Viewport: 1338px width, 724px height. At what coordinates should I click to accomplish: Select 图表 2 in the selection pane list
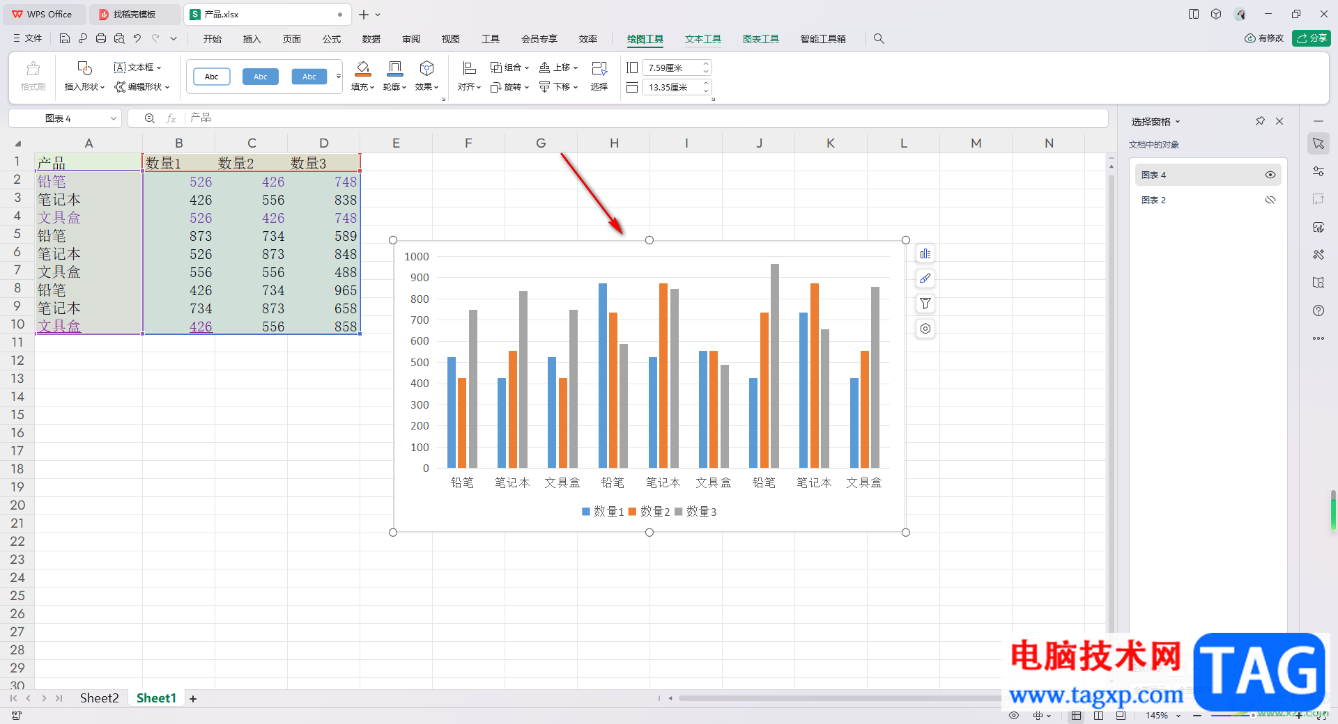pyautogui.click(x=1208, y=200)
